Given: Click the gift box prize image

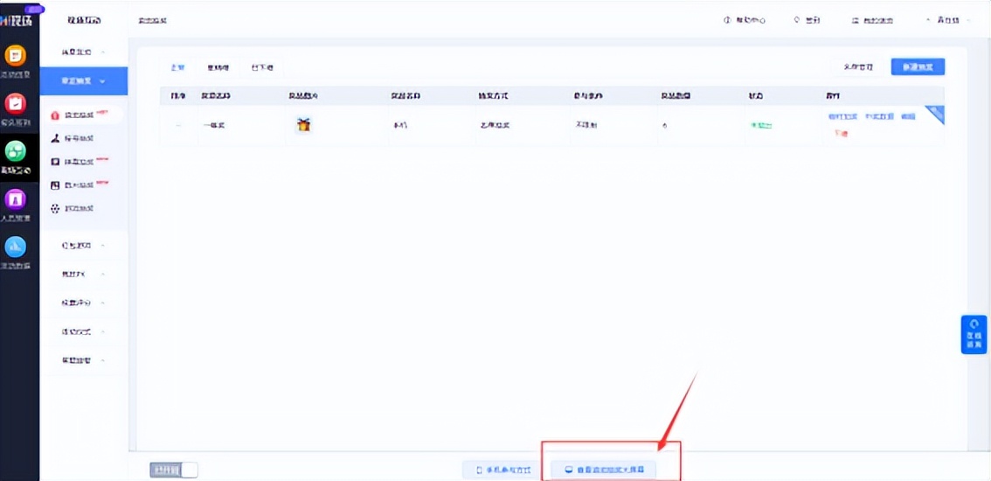Looking at the screenshot, I should [x=303, y=125].
